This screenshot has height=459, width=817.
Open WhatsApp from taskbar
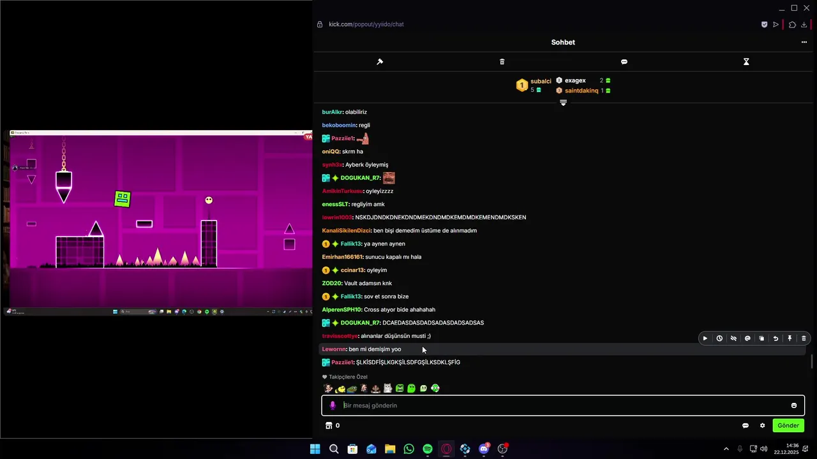(408, 449)
